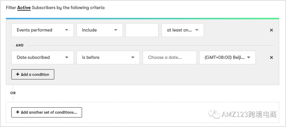Click Add another set of conditions button

(x=47, y=112)
